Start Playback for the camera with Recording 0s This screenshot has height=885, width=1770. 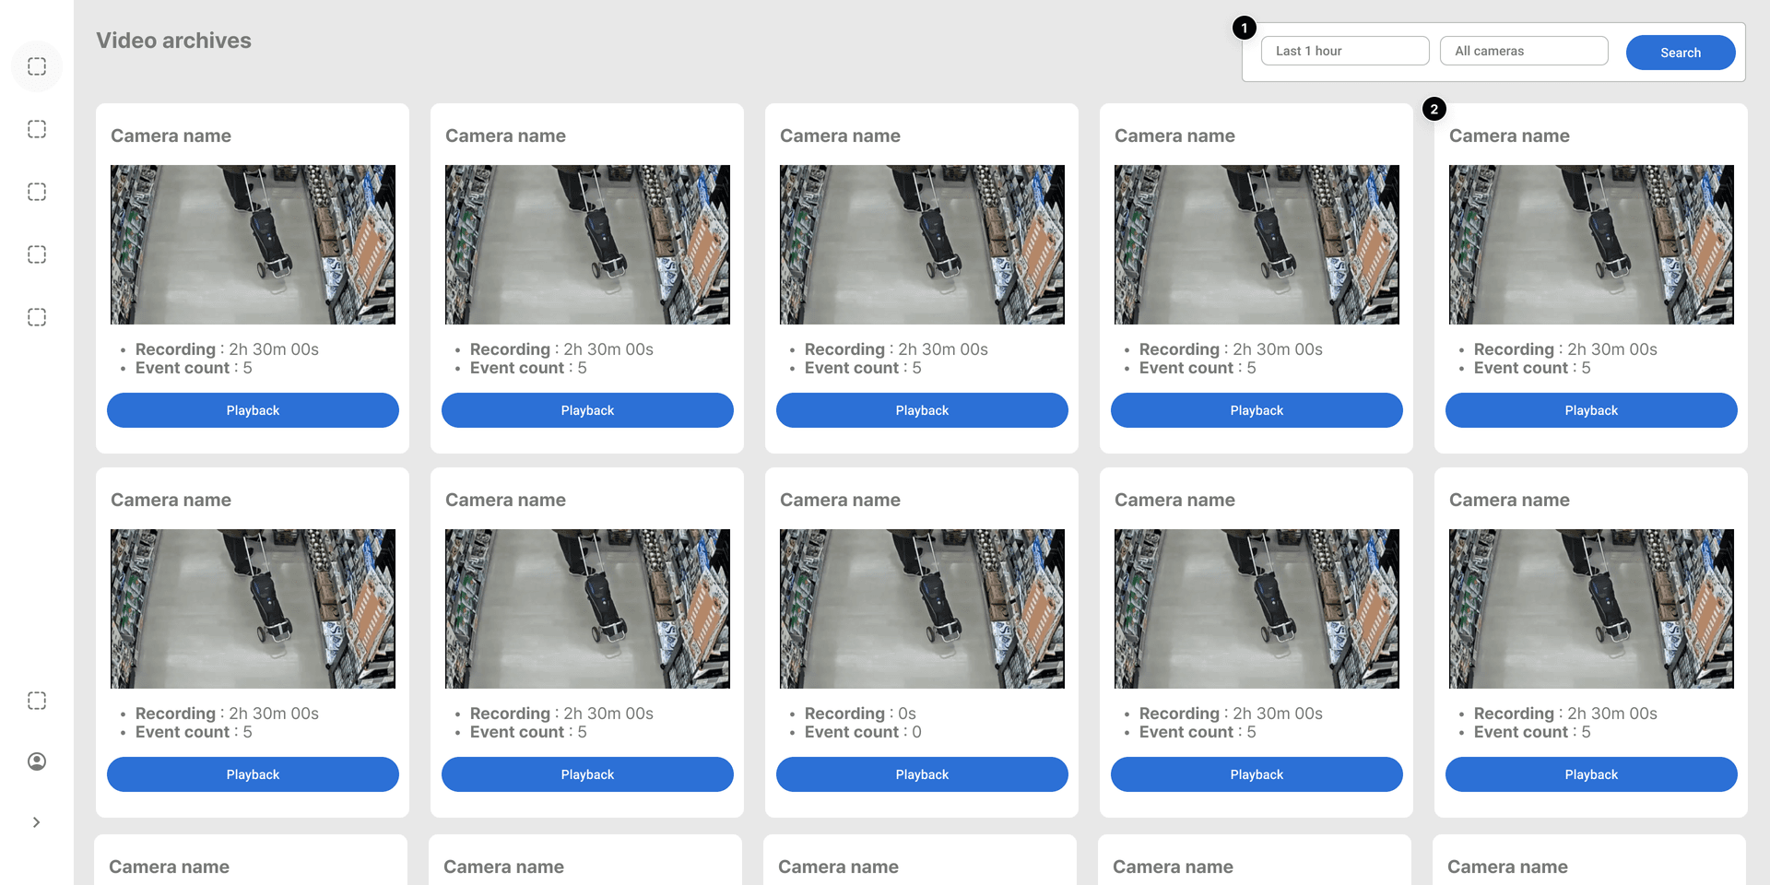pyautogui.click(x=922, y=774)
